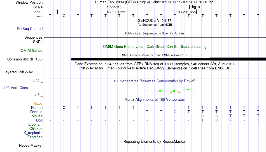Select the Zebrafish species label
This screenshot has width=266, height=152.
35,137
